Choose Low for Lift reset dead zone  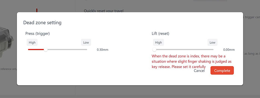pyautogui.click(x=212, y=42)
